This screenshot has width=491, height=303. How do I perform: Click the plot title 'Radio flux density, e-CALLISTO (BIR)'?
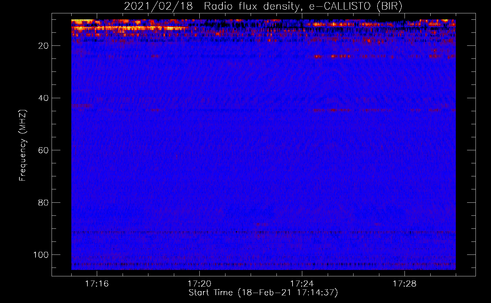pos(303,6)
